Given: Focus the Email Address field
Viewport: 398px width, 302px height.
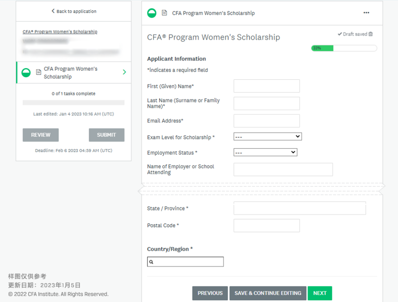Looking at the screenshot, I should point(266,121).
